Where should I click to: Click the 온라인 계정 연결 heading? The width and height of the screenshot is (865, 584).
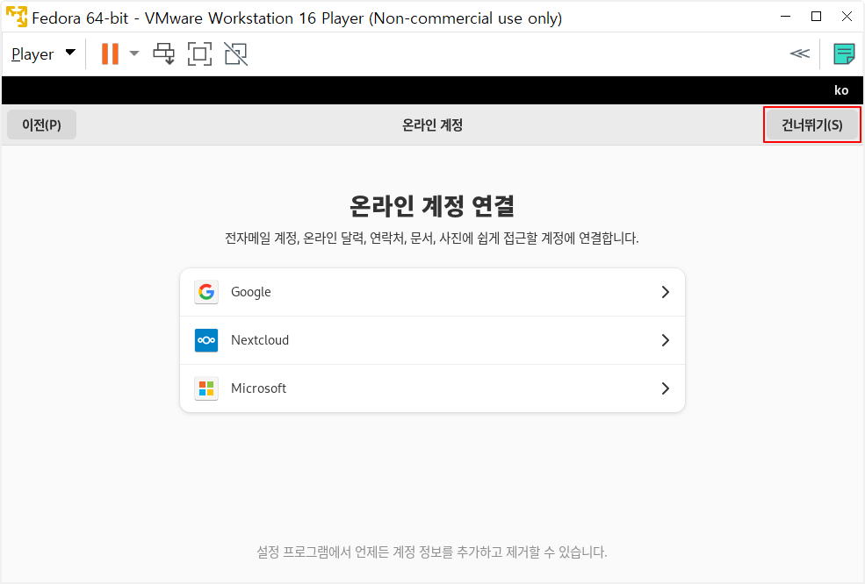432,206
